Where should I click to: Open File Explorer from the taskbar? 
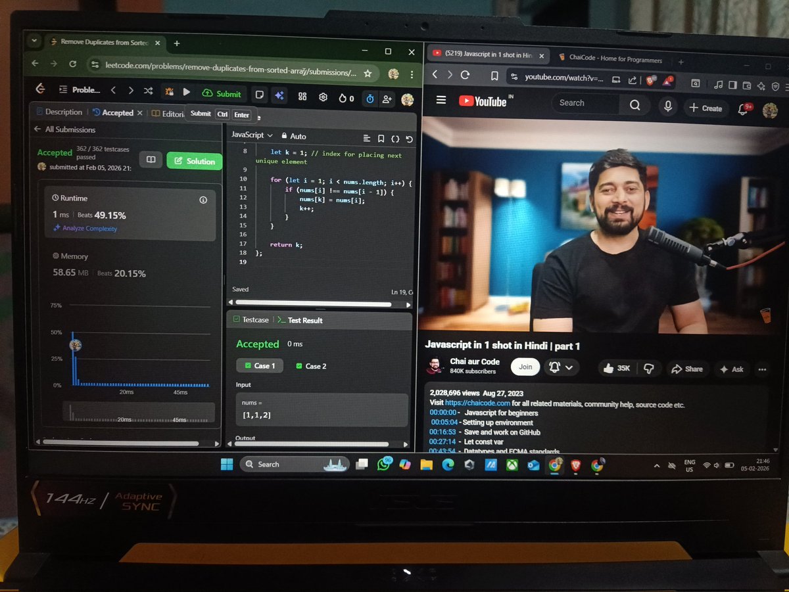pyautogui.click(x=426, y=465)
